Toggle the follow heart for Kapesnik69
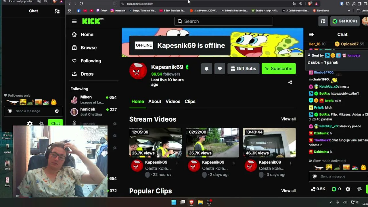Viewport: 368px width, 207px height. pyautogui.click(x=220, y=69)
